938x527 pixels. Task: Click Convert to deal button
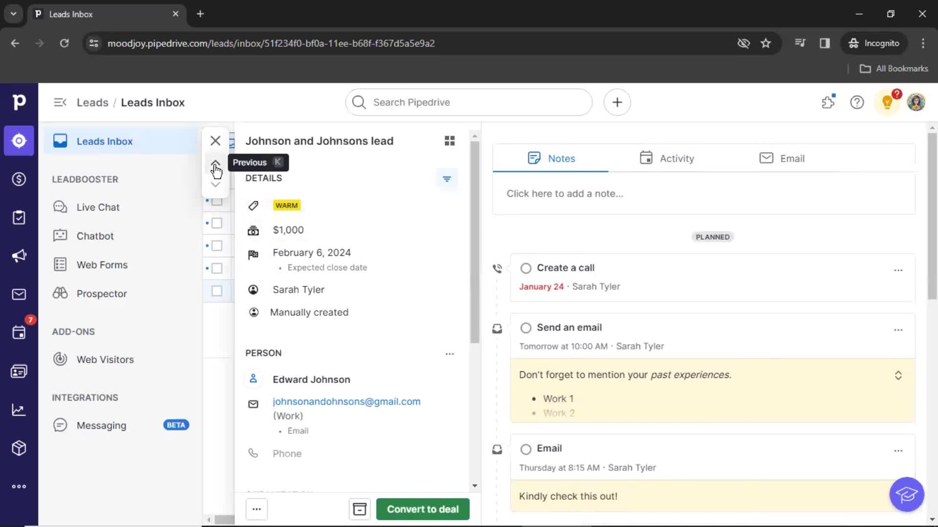coord(423,509)
